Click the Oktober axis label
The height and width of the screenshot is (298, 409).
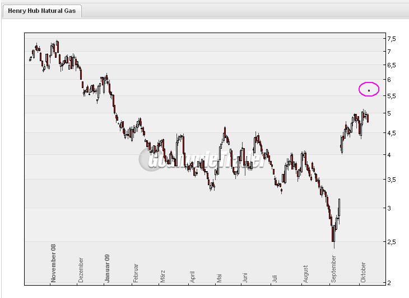point(363,272)
